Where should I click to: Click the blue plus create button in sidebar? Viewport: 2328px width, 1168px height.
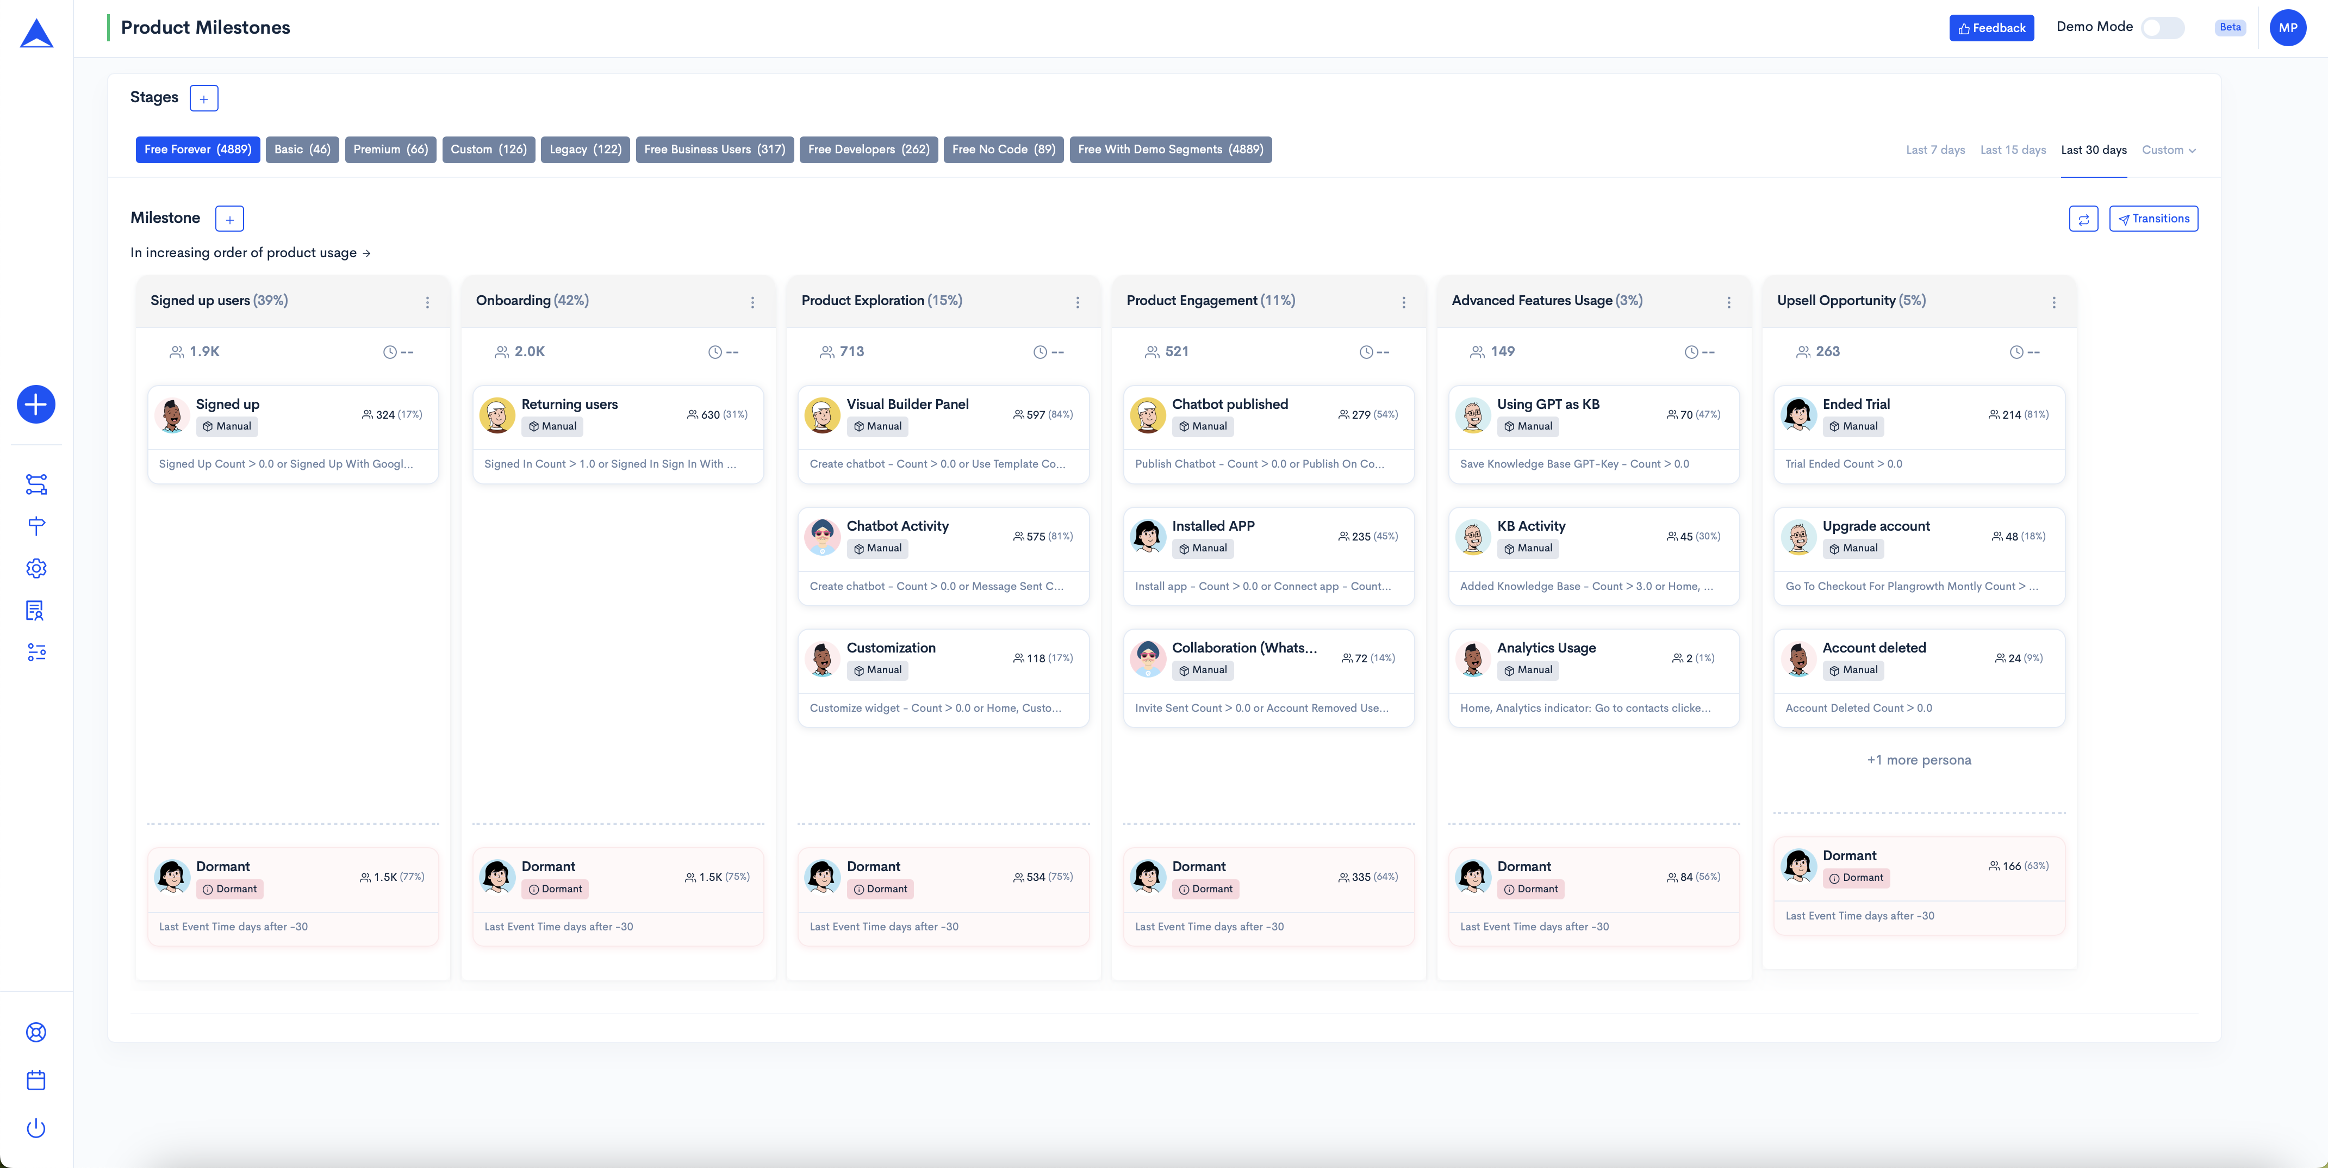pos(36,404)
